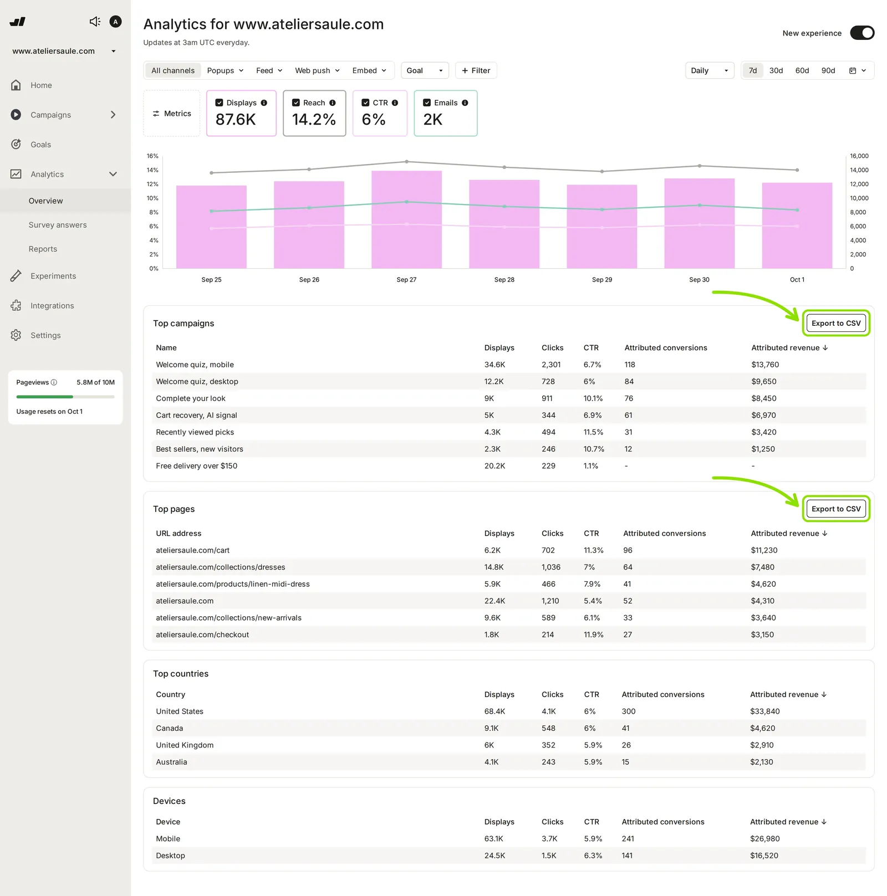Click the CTR info icon
This screenshot has width=887, height=896.
pyautogui.click(x=395, y=103)
